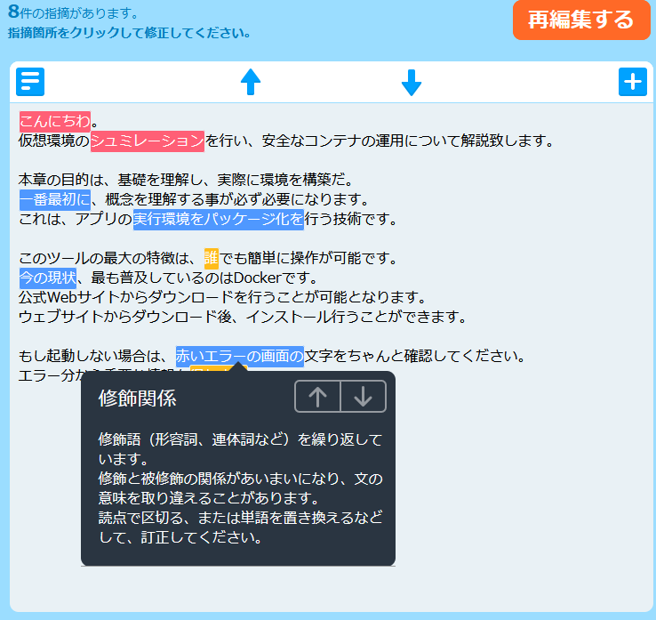Click the 再編集する button
656x620 pixels.
point(581,20)
